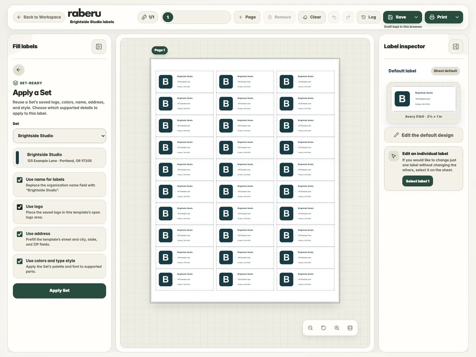Select the bottom-right label on the sheet
476x357 pixels.
pyautogui.click(x=305, y=279)
